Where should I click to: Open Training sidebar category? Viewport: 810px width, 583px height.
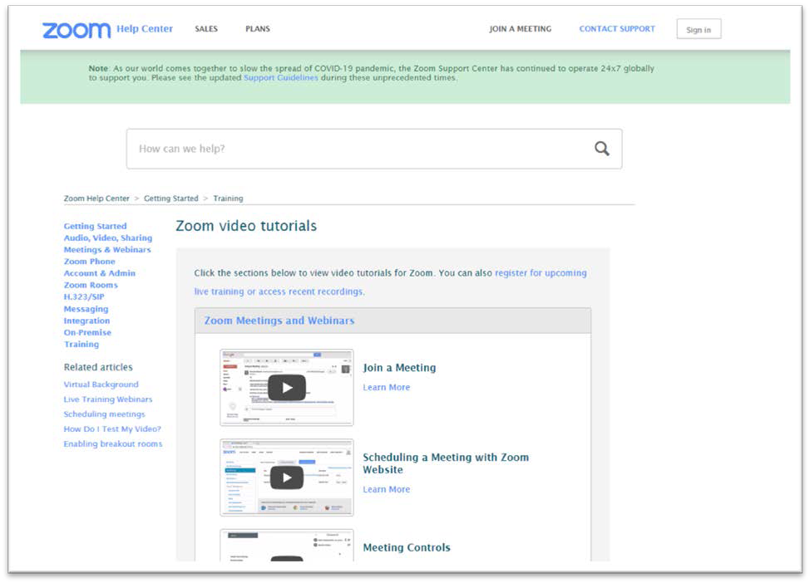tap(81, 344)
